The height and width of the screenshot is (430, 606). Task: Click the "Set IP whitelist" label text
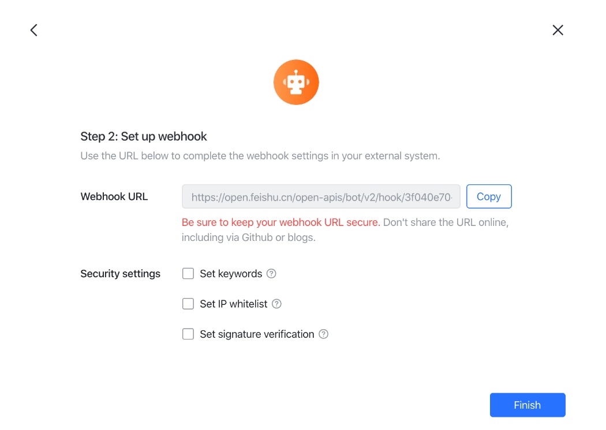pyautogui.click(x=233, y=304)
